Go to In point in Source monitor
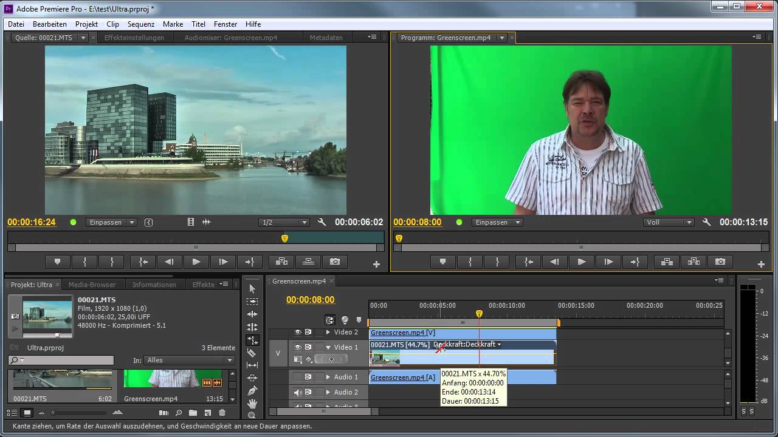778x437 pixels. pos(143,262)
